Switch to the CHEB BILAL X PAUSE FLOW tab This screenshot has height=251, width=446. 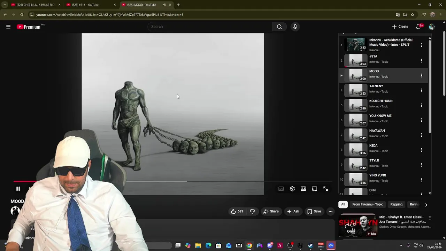(x=36, y=5)
